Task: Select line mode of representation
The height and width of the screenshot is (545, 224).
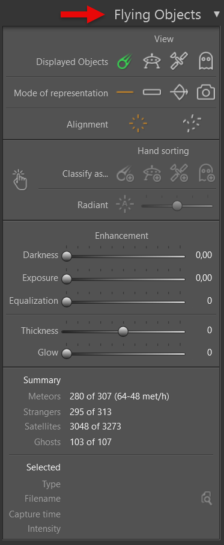Action: point(125,93)
